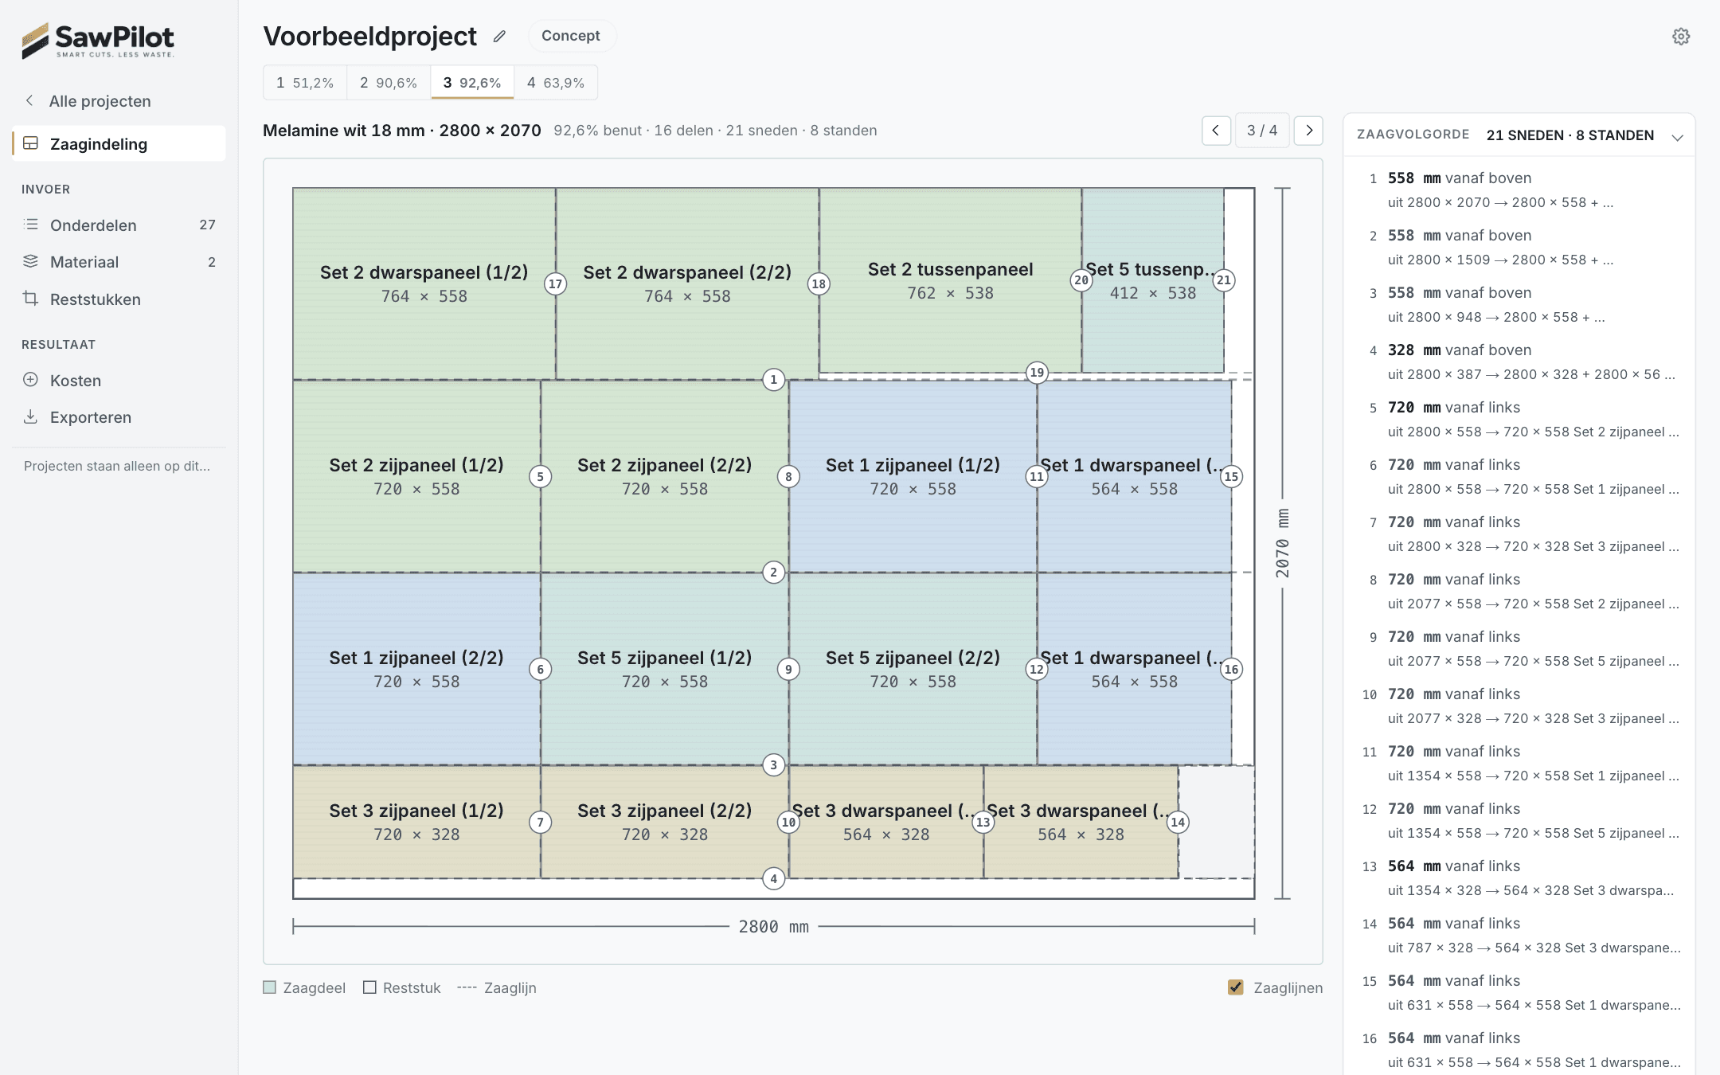Switch to sheet tab 2 90,6%
The image size is (1720, 1075).
(389, 83)
